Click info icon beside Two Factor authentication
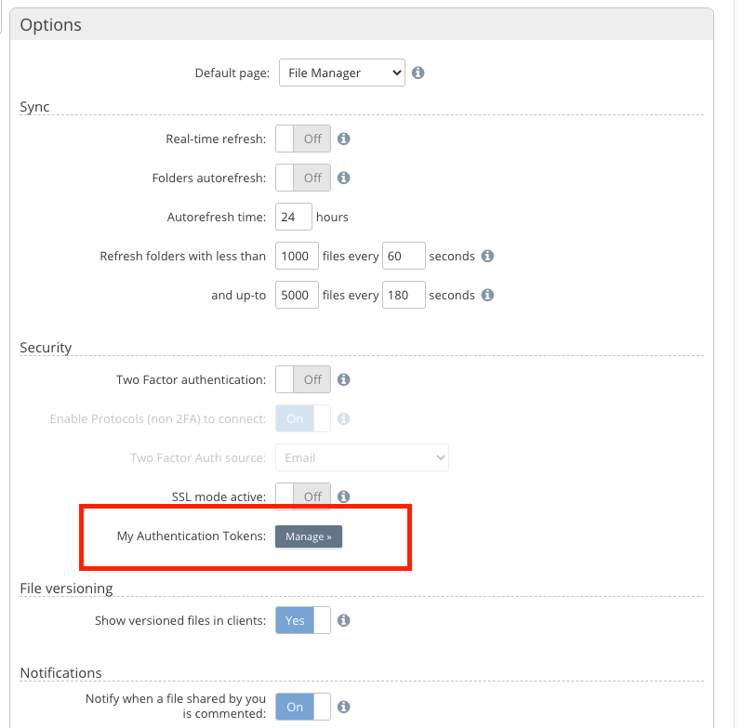 click(x=343, y=379)
